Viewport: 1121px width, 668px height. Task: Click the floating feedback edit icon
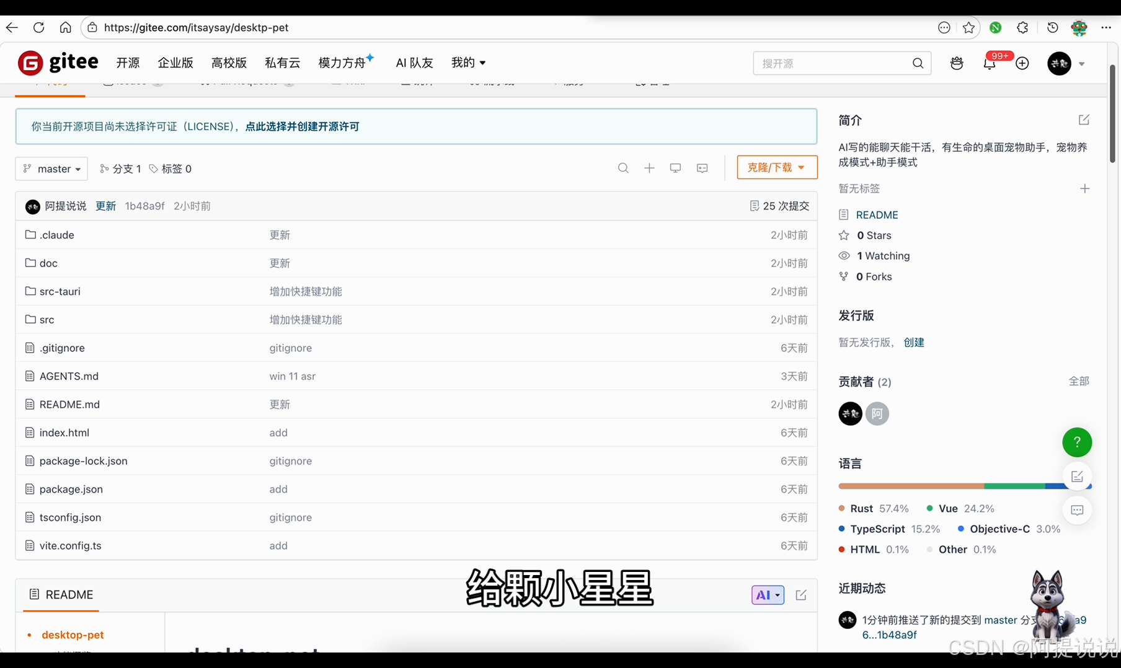pos(1077,477)
